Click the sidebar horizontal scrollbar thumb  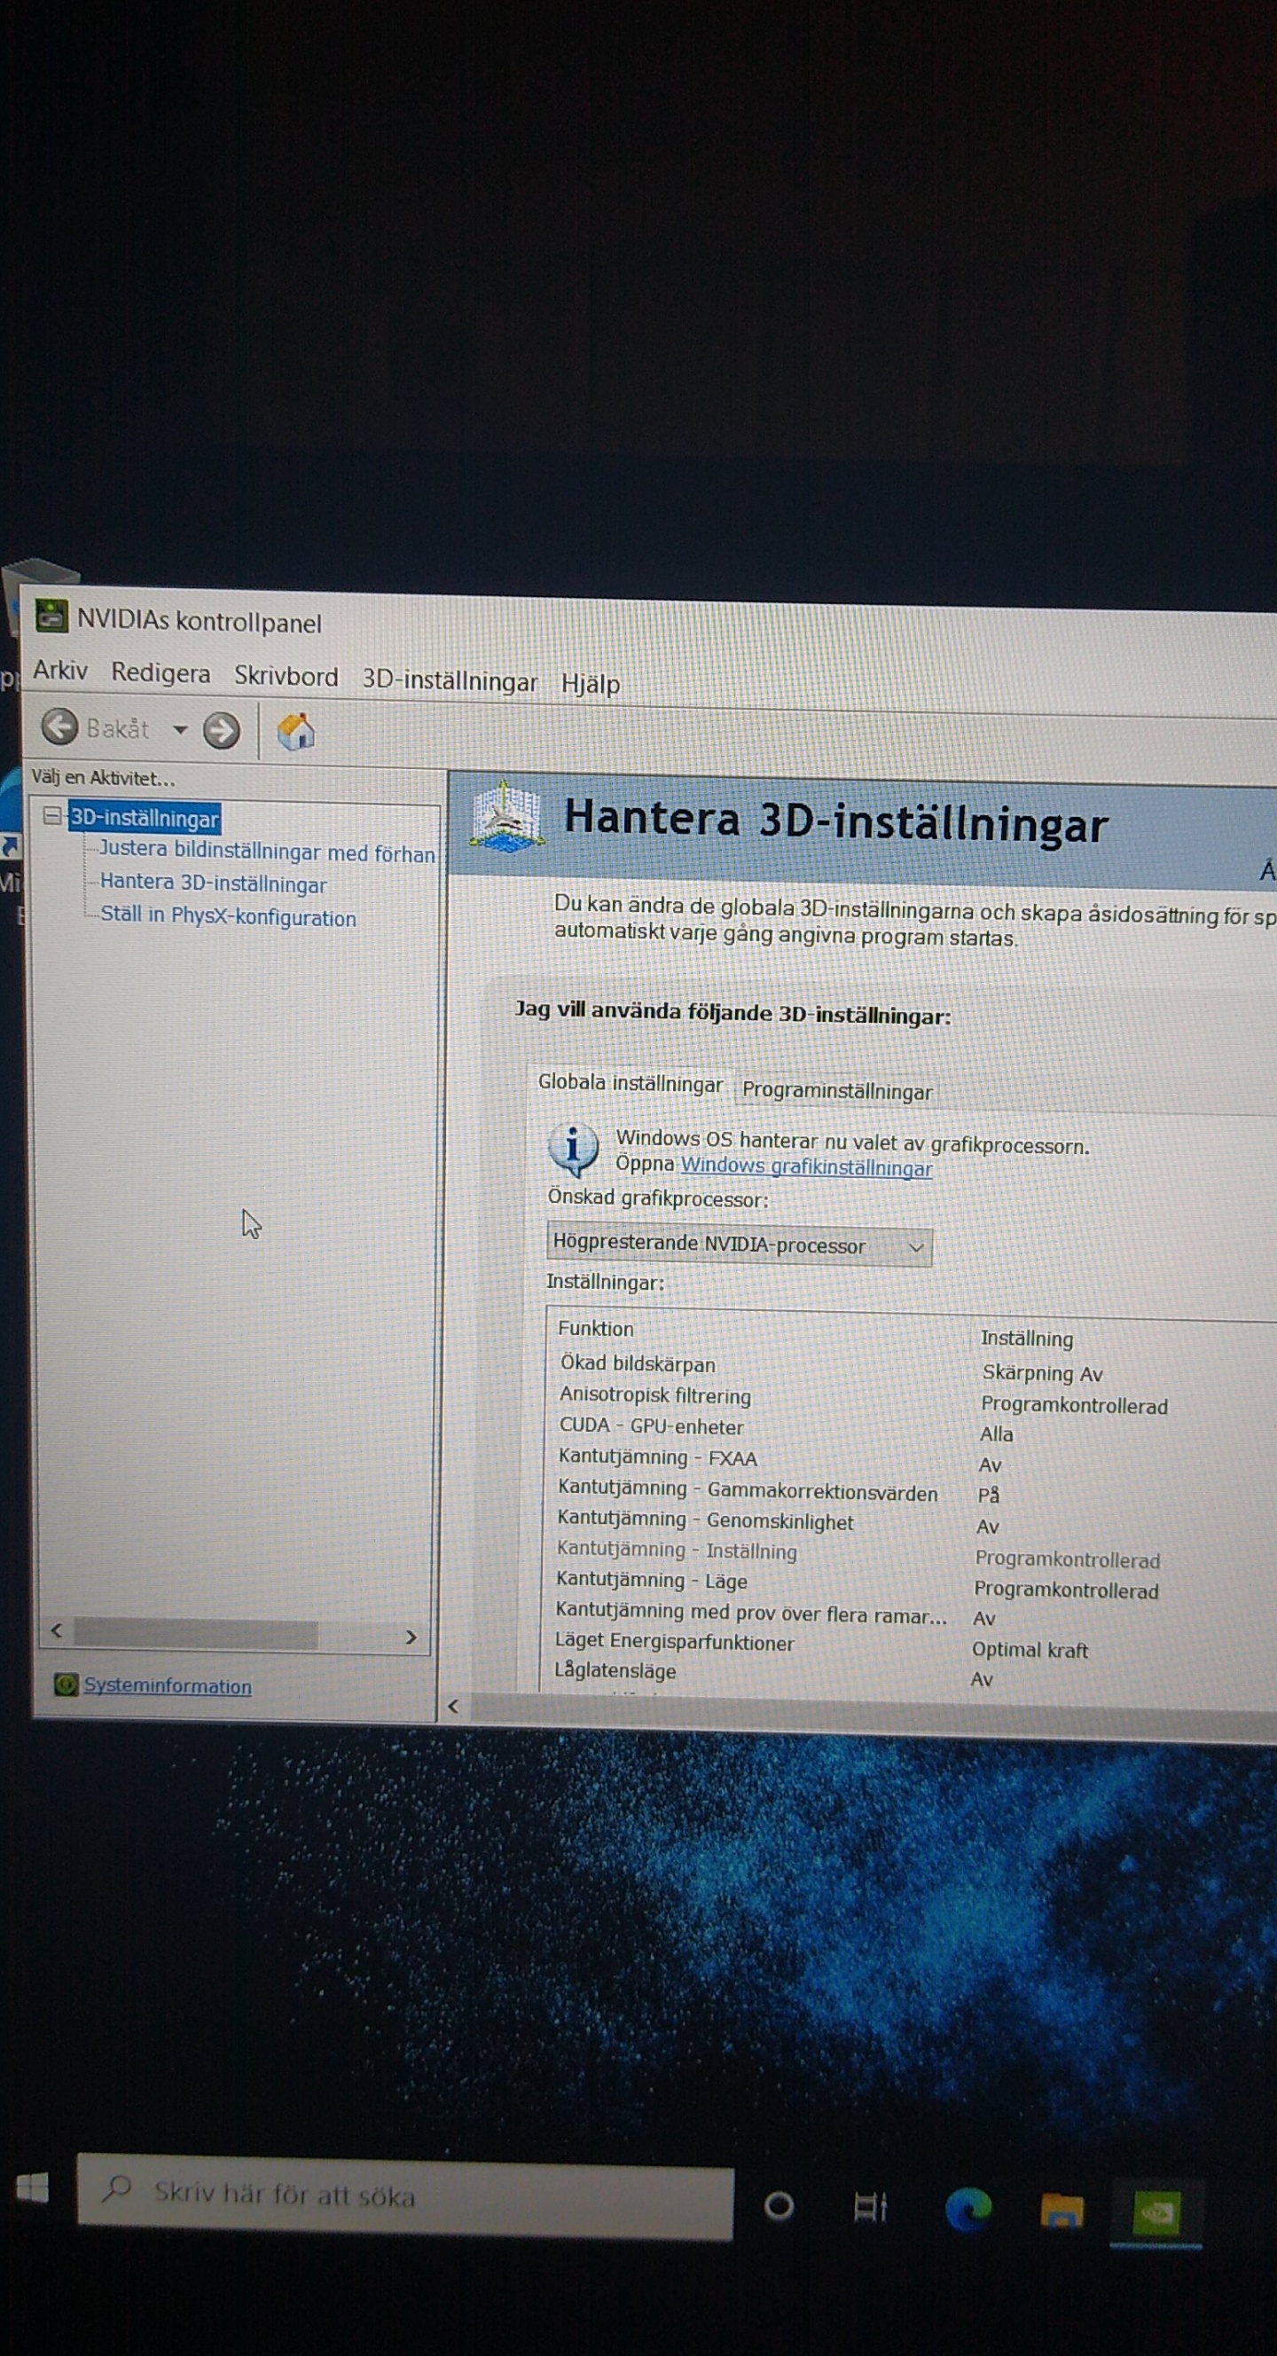click(x=196, y=1633)
